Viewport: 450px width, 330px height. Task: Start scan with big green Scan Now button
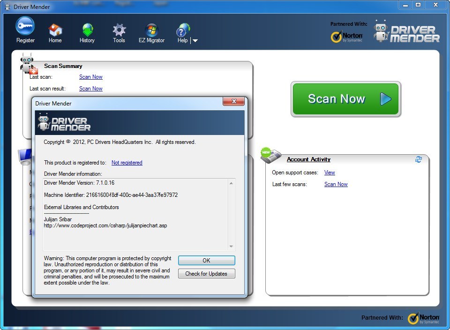[345, 99]
